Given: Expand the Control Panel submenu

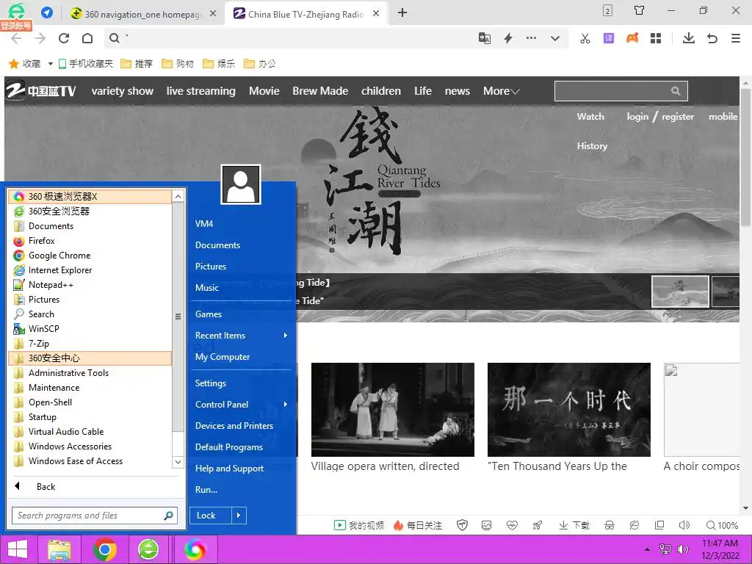Looking at the screenshot, I should [241, 405].
